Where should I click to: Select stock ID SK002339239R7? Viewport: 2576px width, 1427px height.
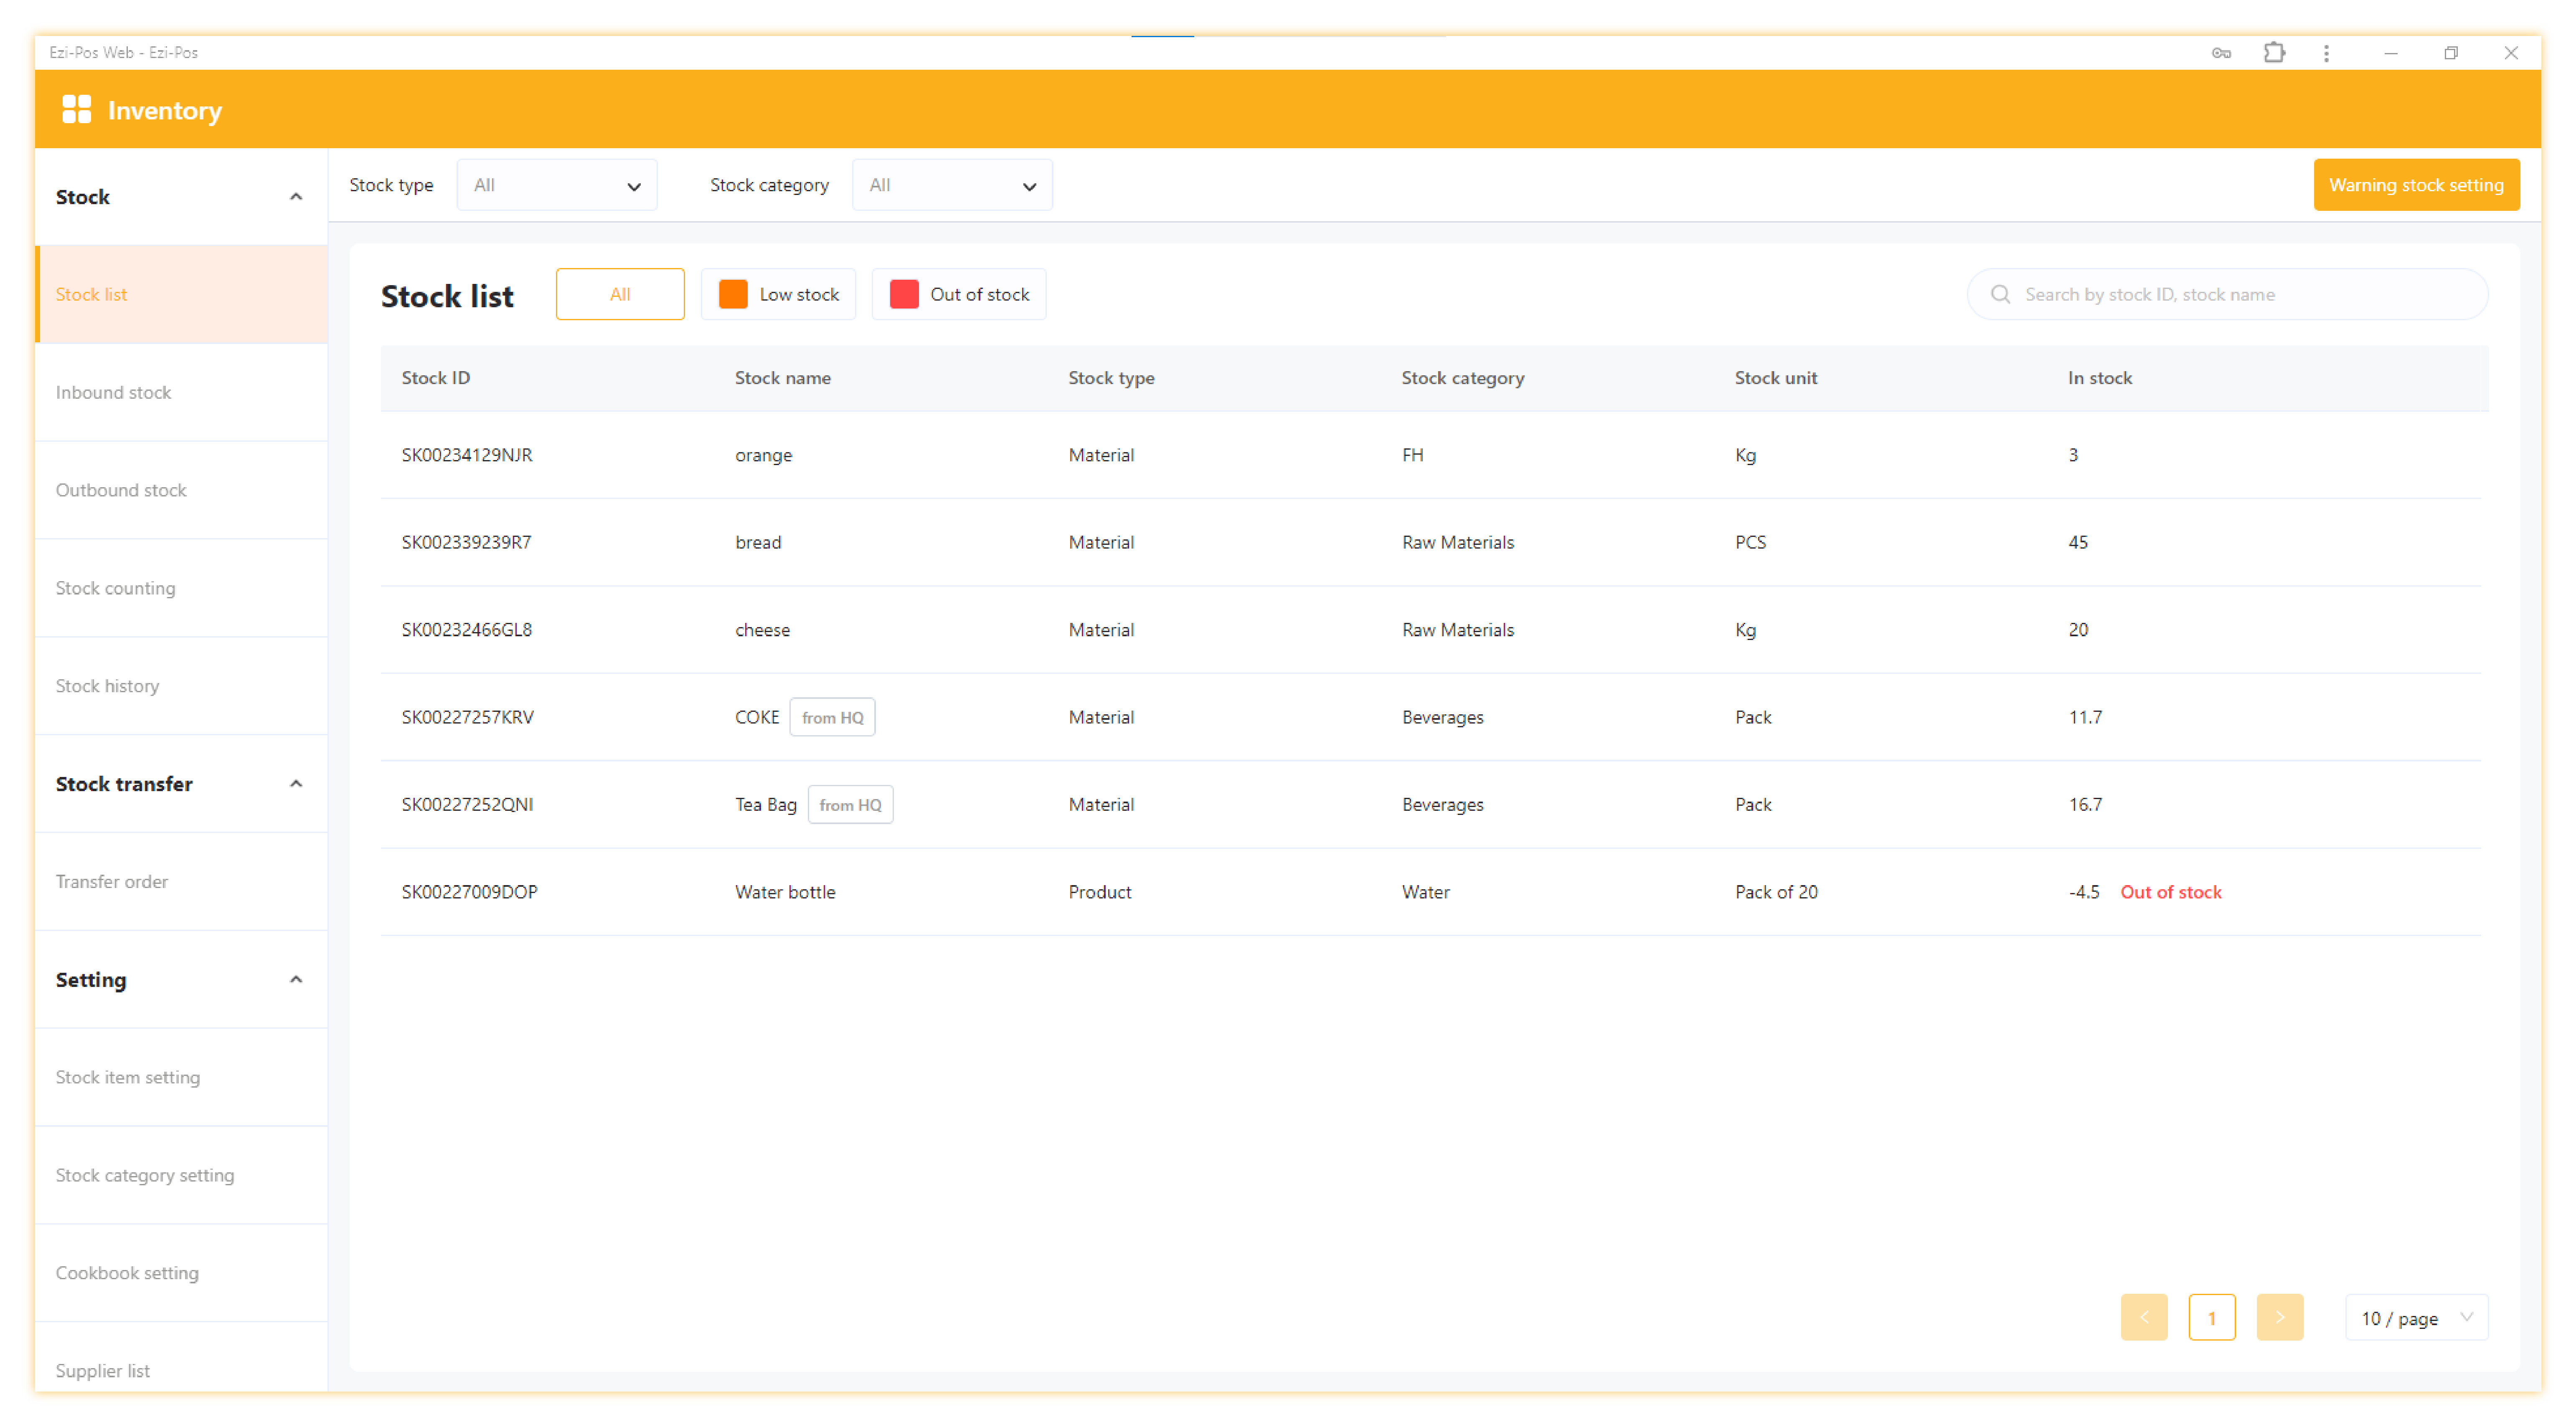pos(466,543)
